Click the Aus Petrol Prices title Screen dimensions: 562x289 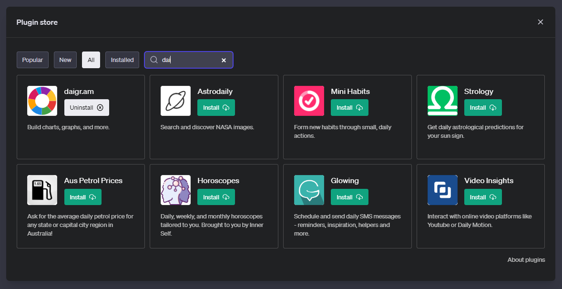[93, 181]
